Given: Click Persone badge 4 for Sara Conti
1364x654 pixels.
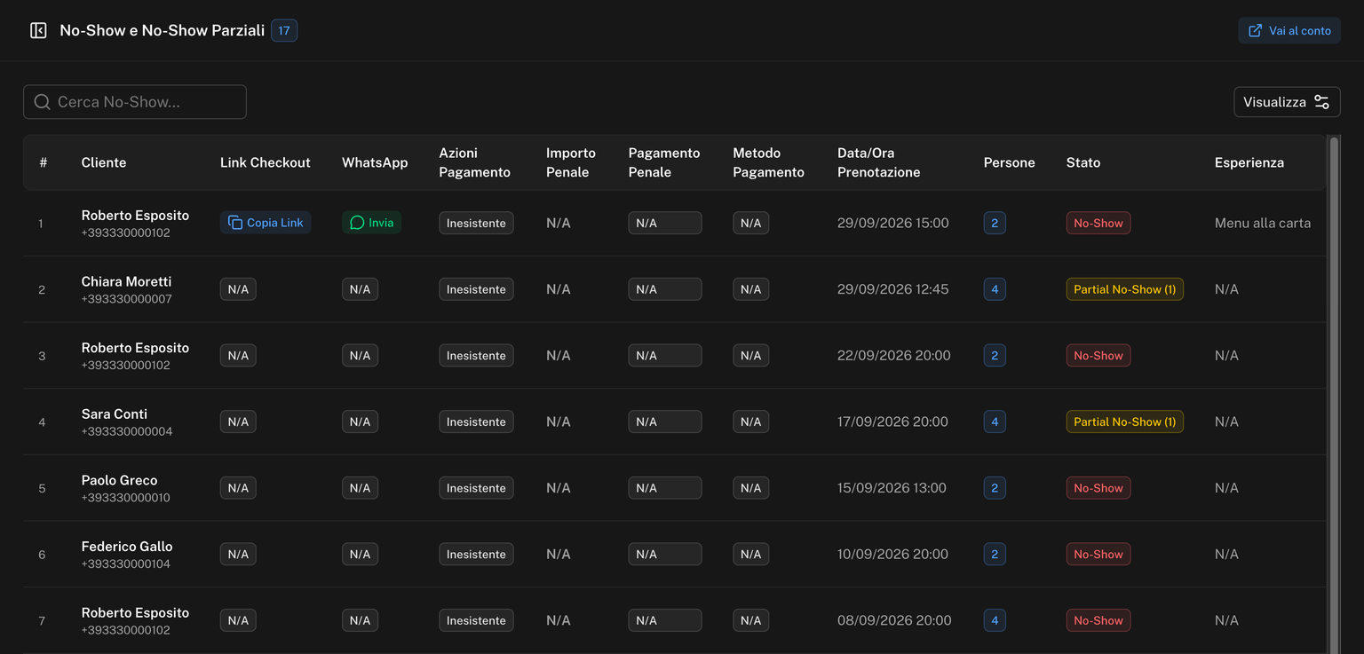Looking at the screenshot, I should pos(995,422).
